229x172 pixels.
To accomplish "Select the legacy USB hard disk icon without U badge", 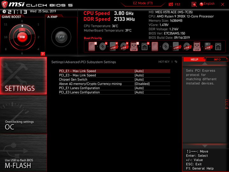I will [176, 47].
